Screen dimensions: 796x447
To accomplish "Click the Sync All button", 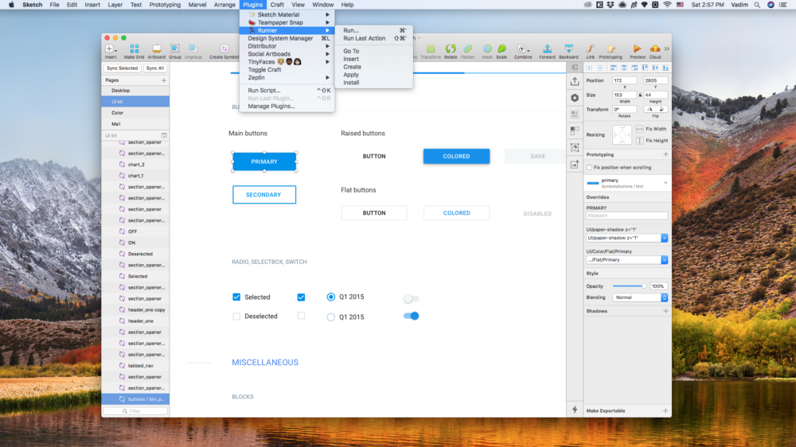I will 155,68.
